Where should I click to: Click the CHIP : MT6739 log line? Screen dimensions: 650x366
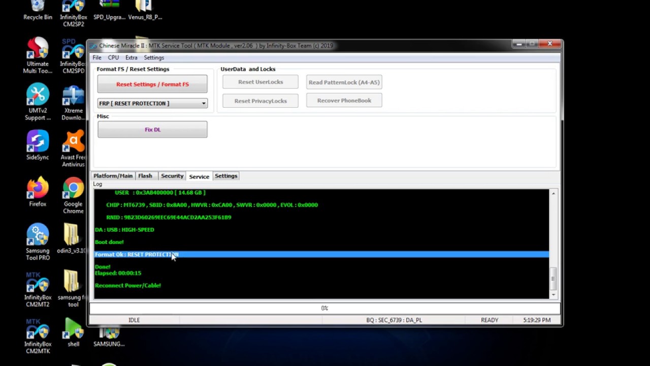[x=212, y=205]
